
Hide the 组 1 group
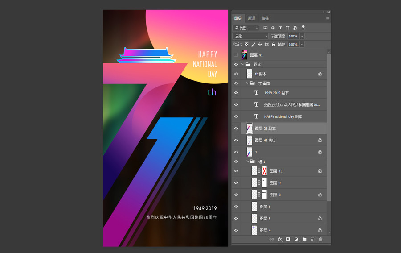pos(236,162)
